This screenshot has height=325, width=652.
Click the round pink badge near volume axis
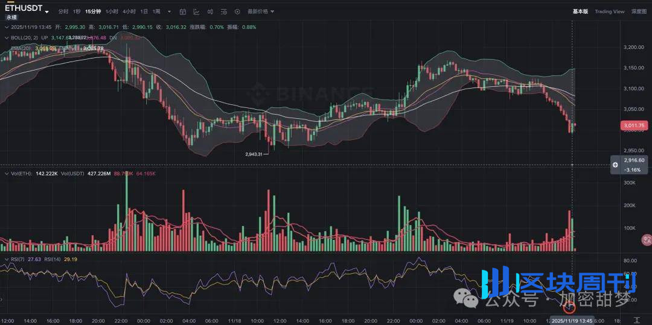click(647, 239)
